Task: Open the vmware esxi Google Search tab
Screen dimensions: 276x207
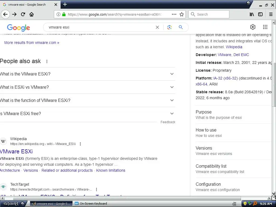Action: (x=30, y=5)
